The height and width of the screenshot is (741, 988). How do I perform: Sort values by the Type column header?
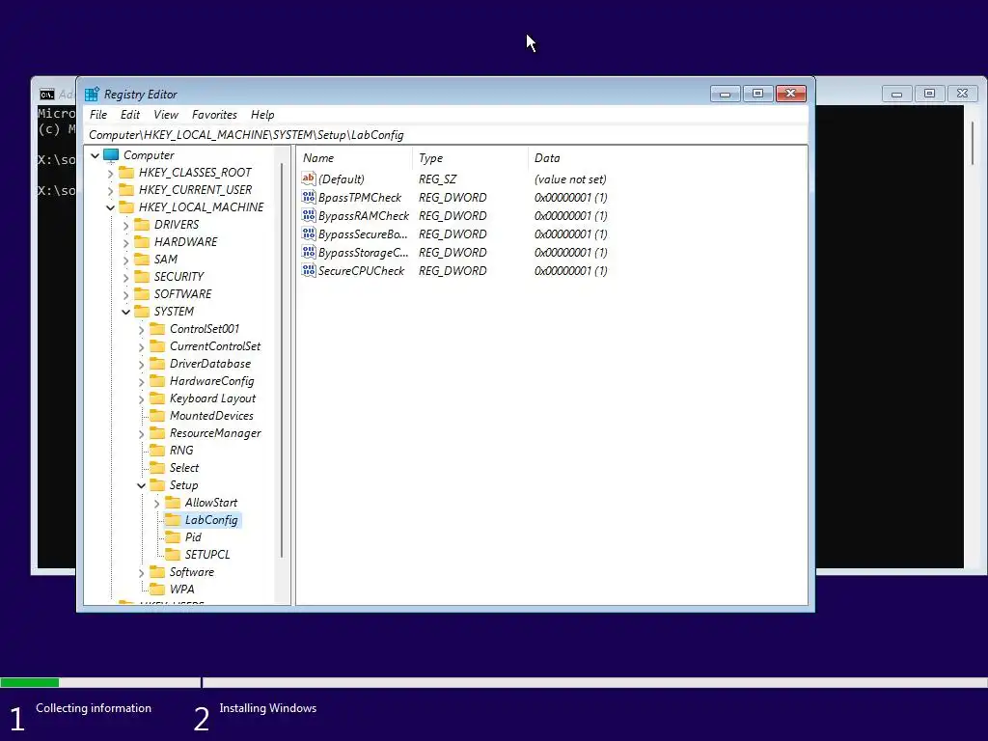470,158
